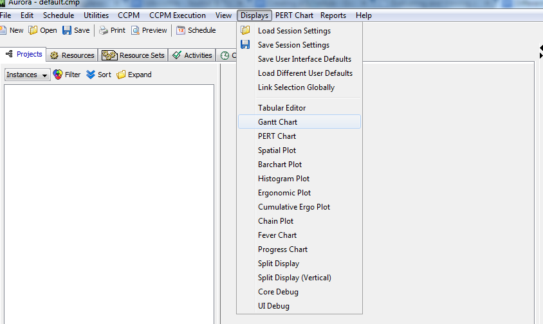Select Gantt Chart from Displays menu
The height and width of the screenshot is (324, 543).
click(277, 122)
